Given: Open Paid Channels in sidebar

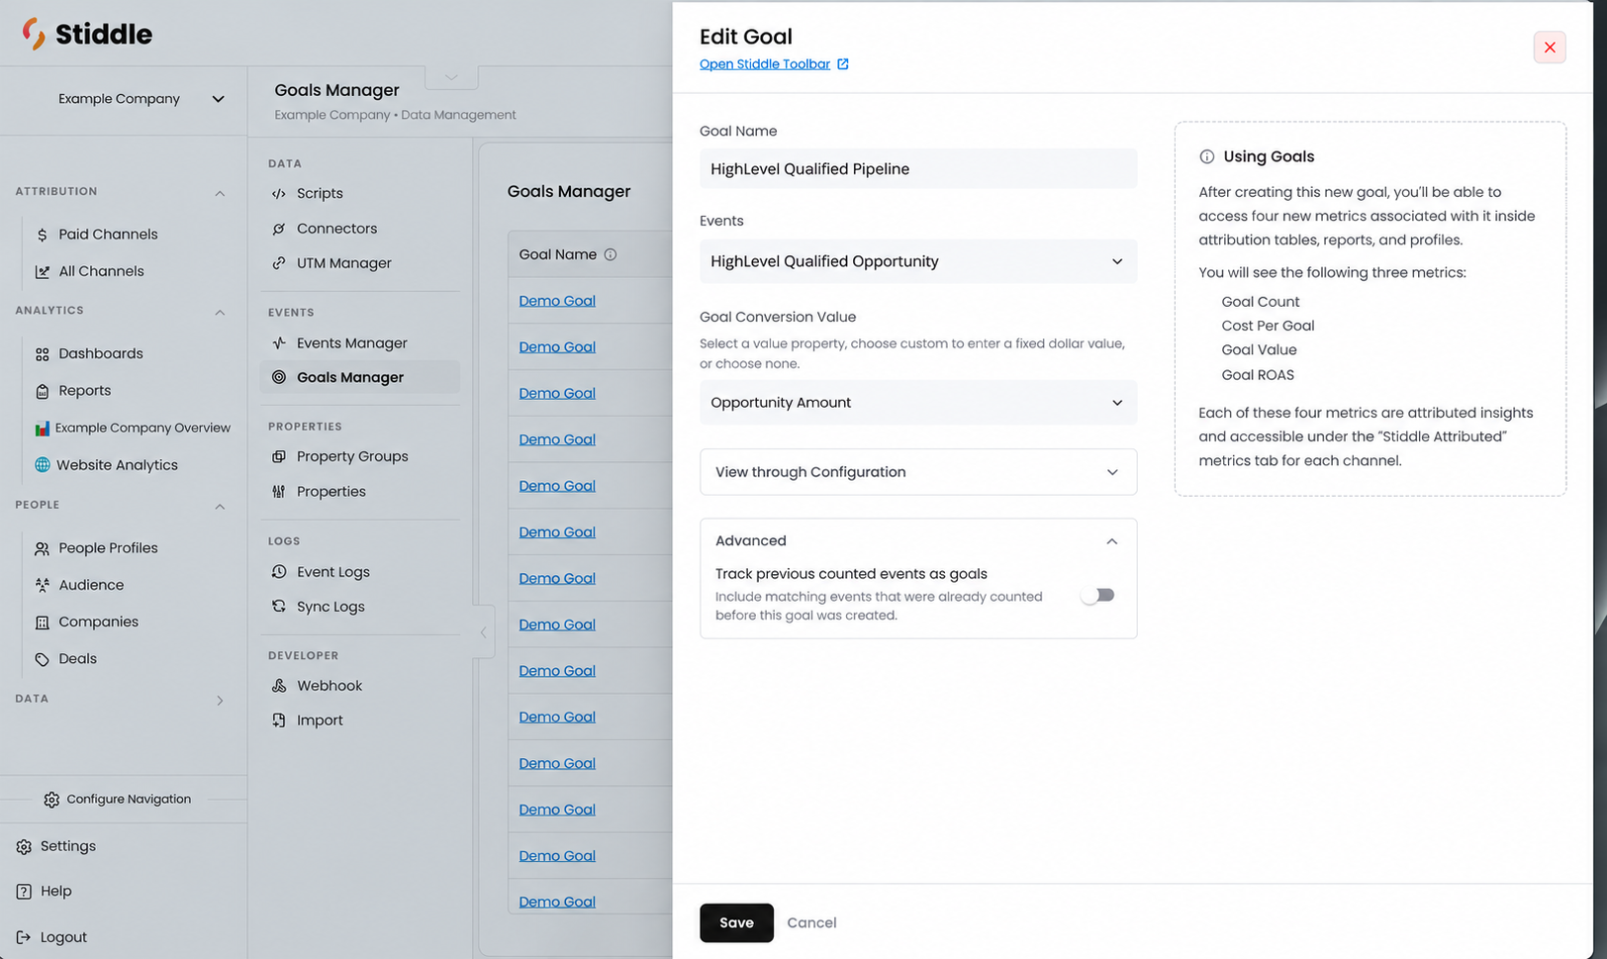Looking at the screenshot, I should pyautogui.click(x=108, y=235).
